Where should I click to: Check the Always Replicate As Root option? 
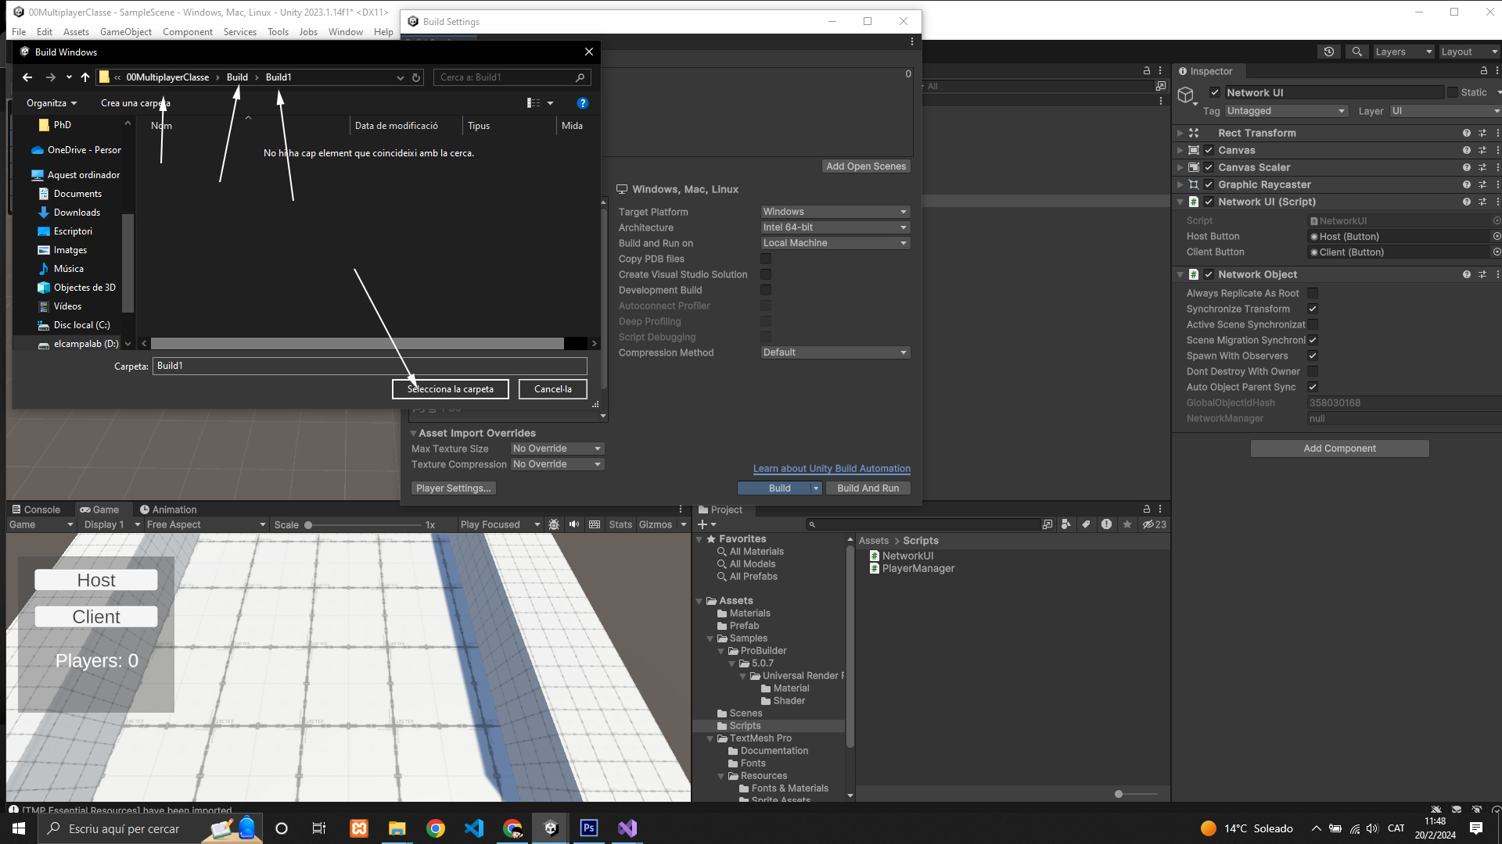1313,293
